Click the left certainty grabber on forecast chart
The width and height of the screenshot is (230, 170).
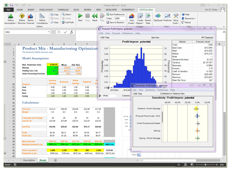click(x=108, y=88)
